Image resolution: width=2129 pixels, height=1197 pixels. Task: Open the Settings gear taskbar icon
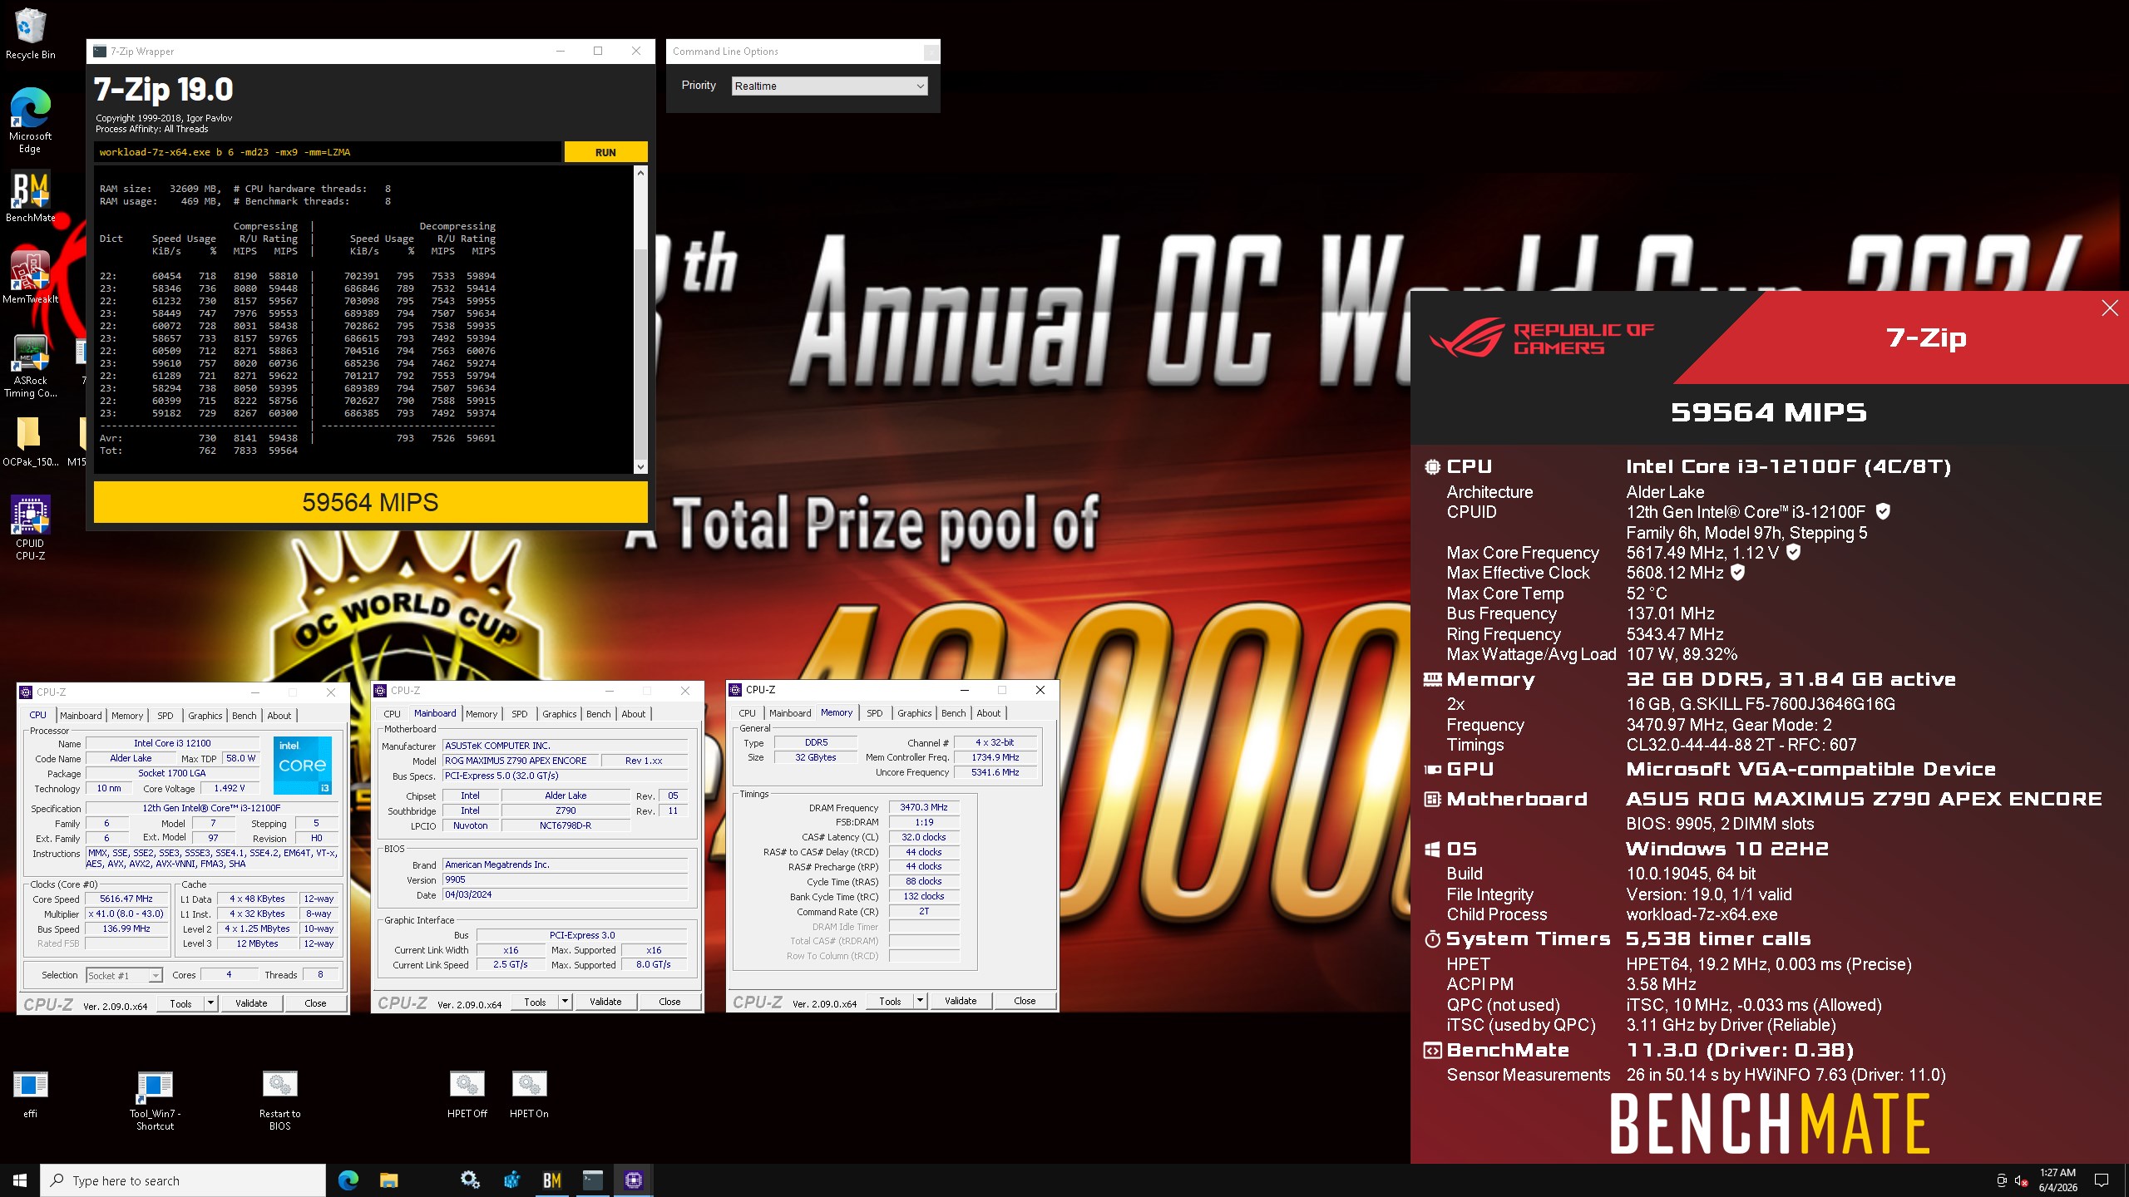coord(470,1180)
